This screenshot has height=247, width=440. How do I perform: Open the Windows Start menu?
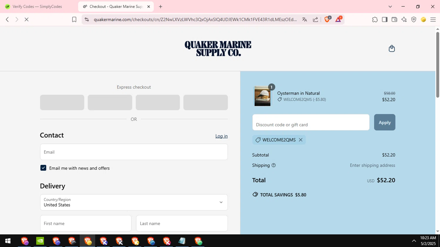(x=8, y=241)
